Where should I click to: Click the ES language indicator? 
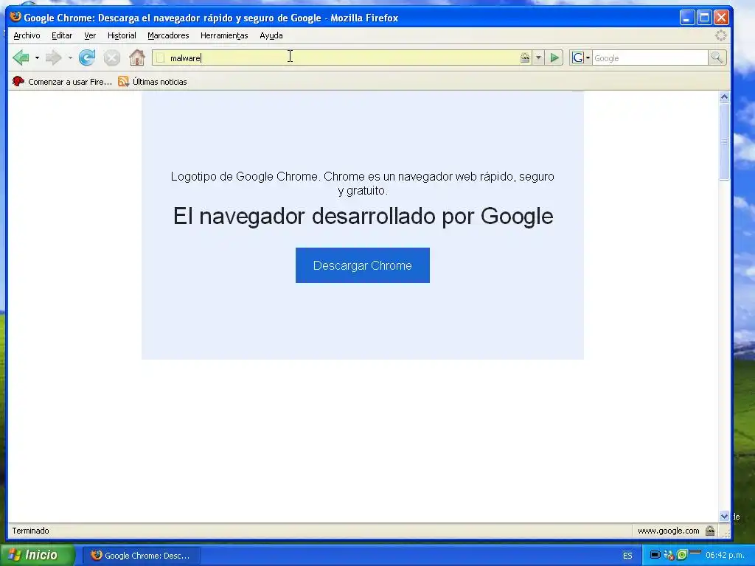pyautogui.click(x=627, y=556)
